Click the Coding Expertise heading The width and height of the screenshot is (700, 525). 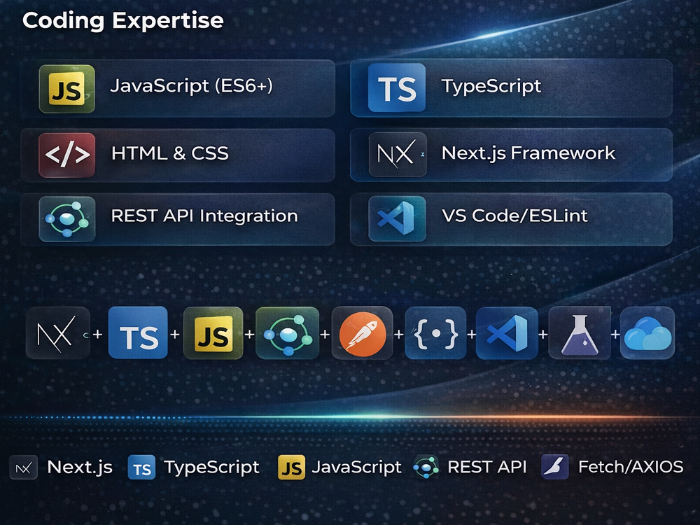pos(123,21)
